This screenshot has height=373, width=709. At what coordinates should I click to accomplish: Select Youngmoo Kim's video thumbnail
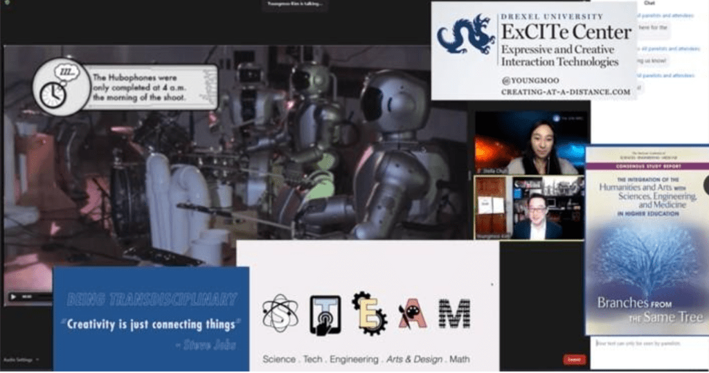click(532, 208)
